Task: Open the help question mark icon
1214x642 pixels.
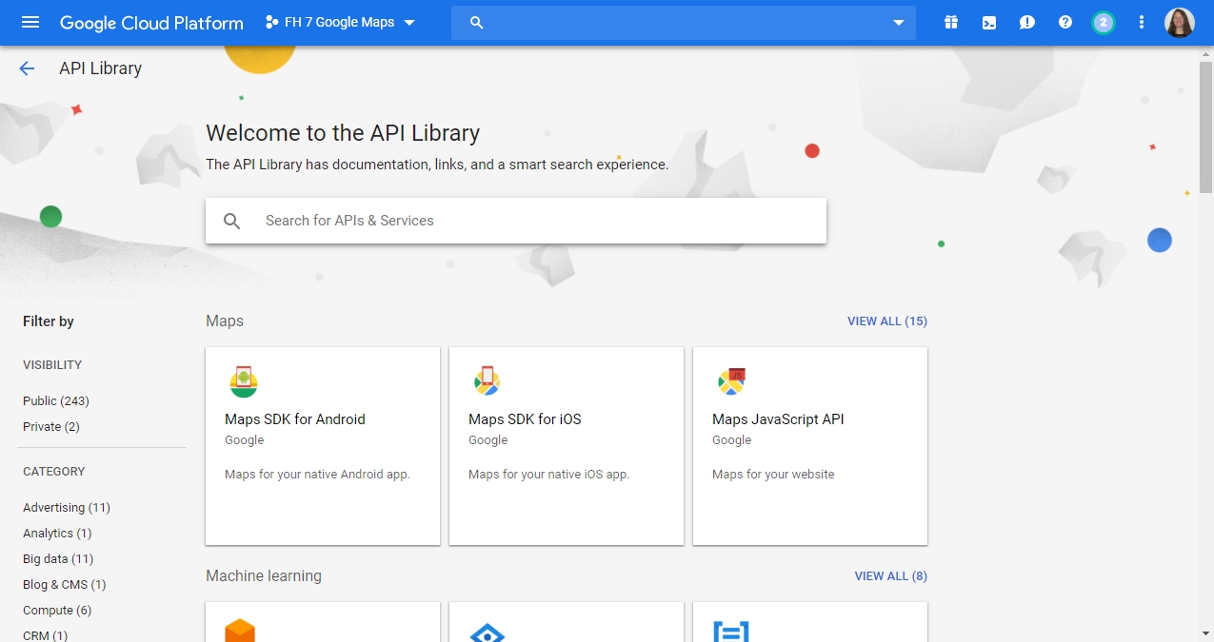Action: [x=1065, y=22]
